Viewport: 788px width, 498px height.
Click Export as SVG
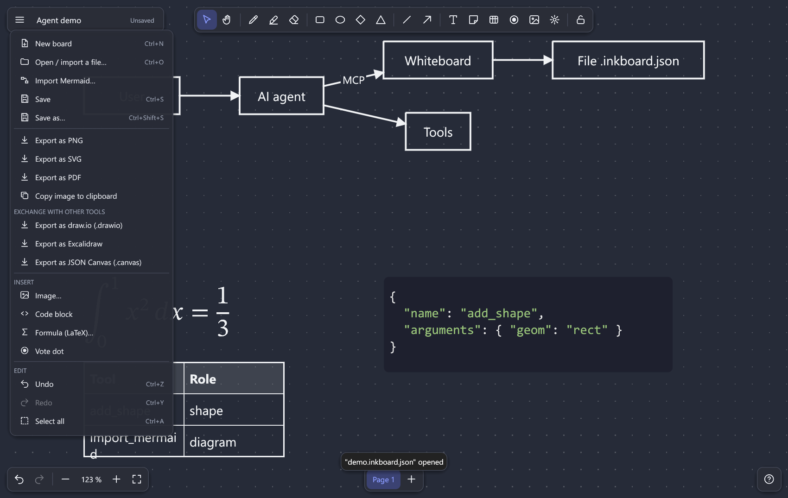coord(92,159)
